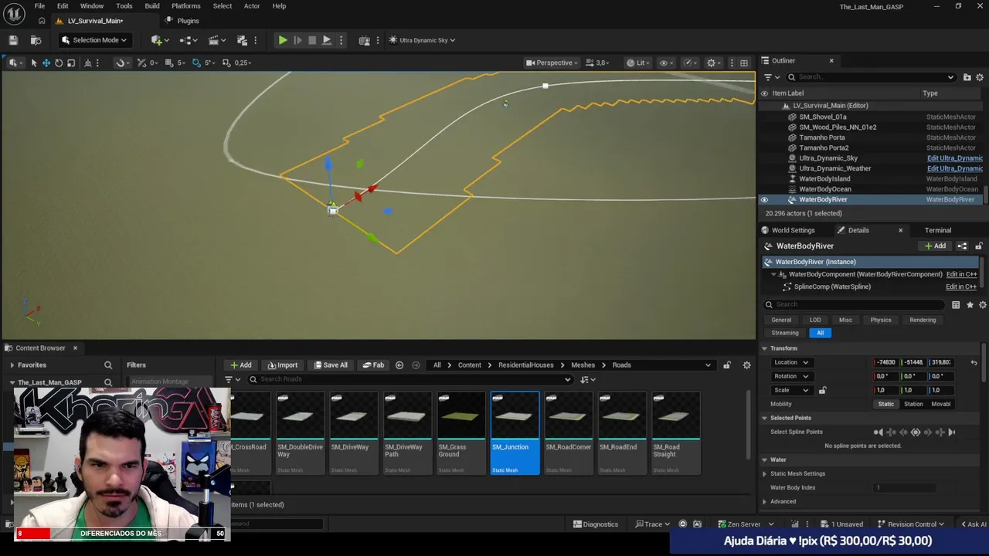Click the Location X value field
This screenshot has height=556, width=989.
click(886, 362)
